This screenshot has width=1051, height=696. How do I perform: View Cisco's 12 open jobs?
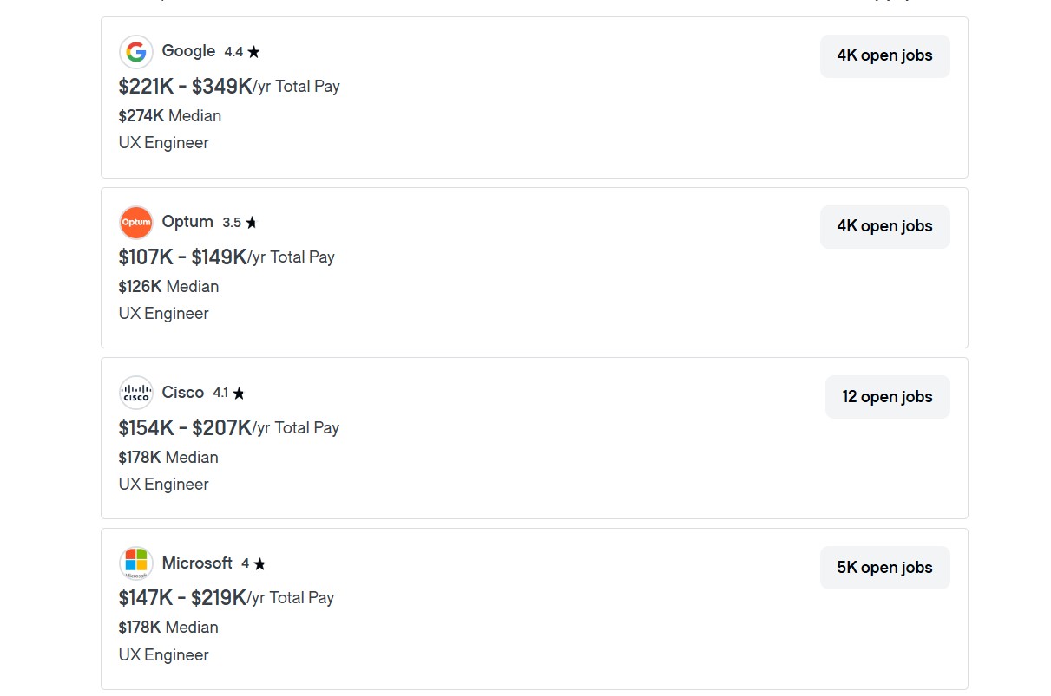[x=887, y=397]
